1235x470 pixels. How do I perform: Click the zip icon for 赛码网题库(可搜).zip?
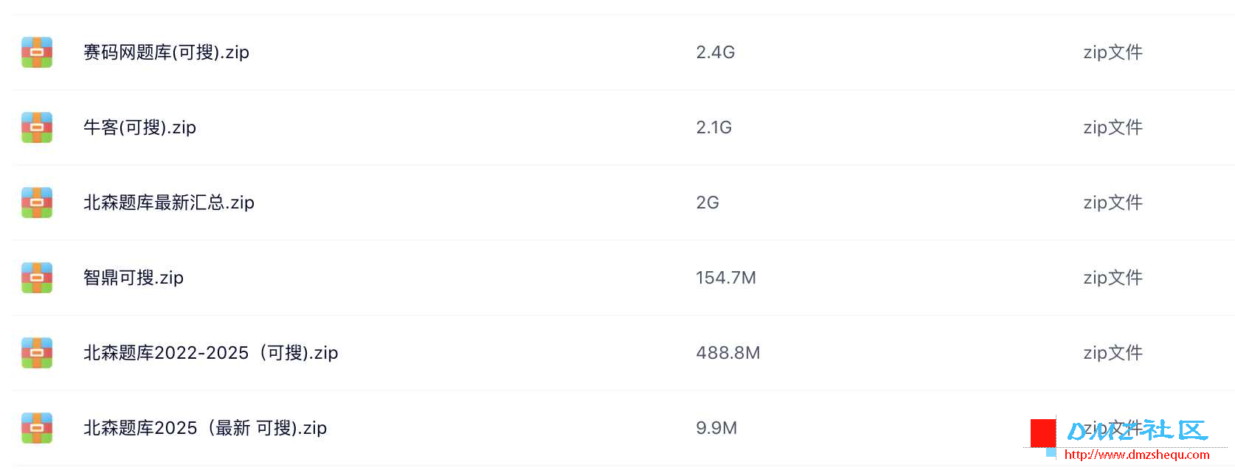pyautogui.click(x=37, y=52)
